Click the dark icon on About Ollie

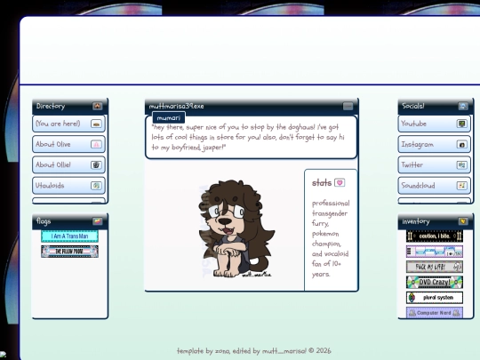pyautogui.click(x=96, y=164)
